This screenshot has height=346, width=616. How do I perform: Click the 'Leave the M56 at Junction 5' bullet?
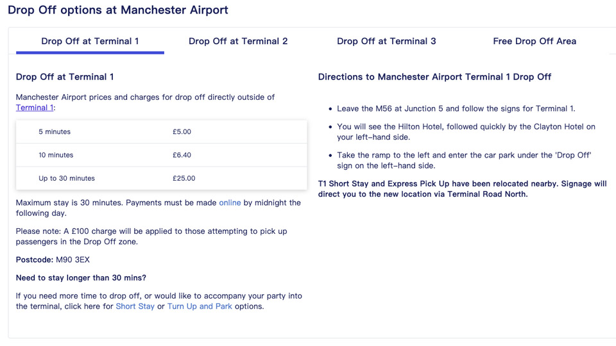point(456,109)
